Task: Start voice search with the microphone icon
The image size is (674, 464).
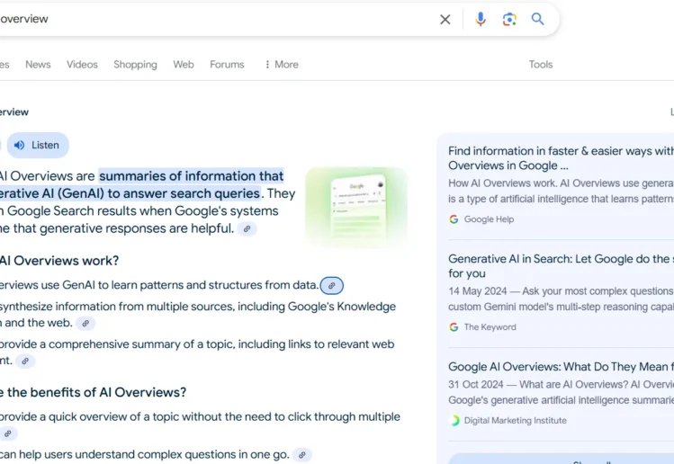Action: [x=481, y=20]
